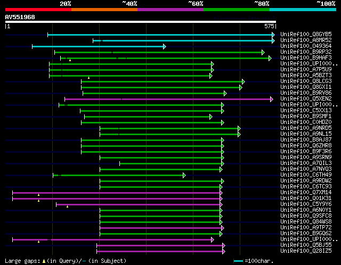Open hit UniRef100_Q8GXI1 label
The height and width of the screenshot is (265, 341).
click(306, 87)
